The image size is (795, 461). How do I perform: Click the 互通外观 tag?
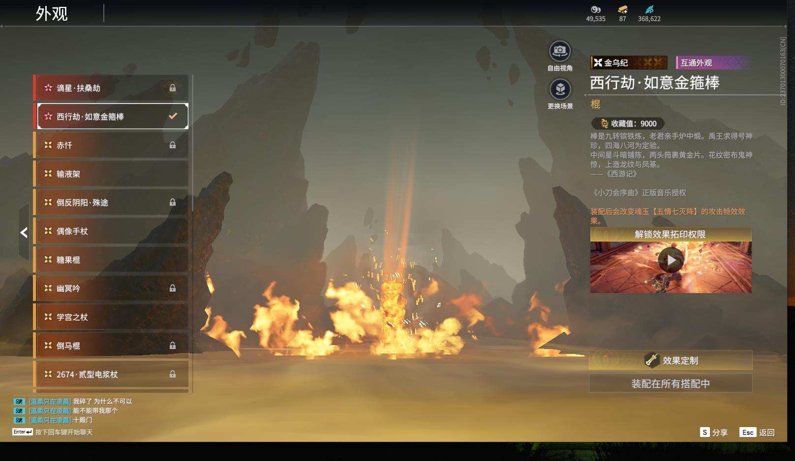click(713, 63)
